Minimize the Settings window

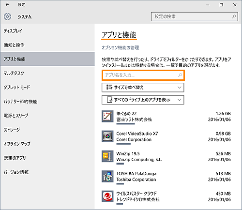click(208, 5)
